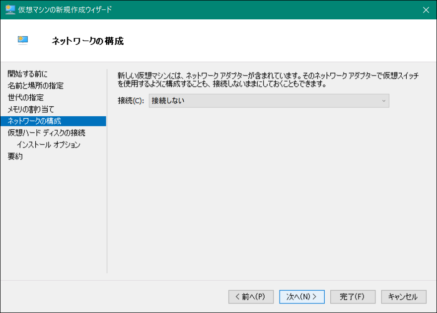Viewport: 437px width, 313px height.
Task: Click the title bar text 仮想マシンの新規作成ウィザード
Action: click(x=65, y=10)
